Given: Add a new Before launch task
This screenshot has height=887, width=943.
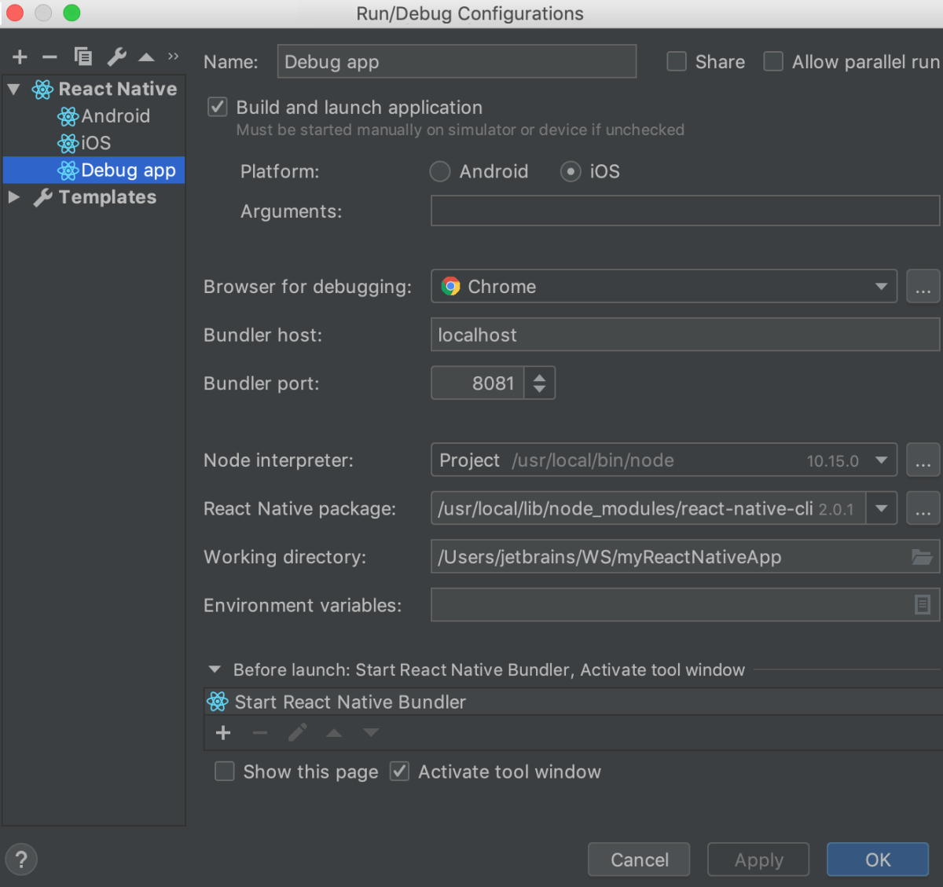Looking at the screenshot, I should tap(222, 732).
